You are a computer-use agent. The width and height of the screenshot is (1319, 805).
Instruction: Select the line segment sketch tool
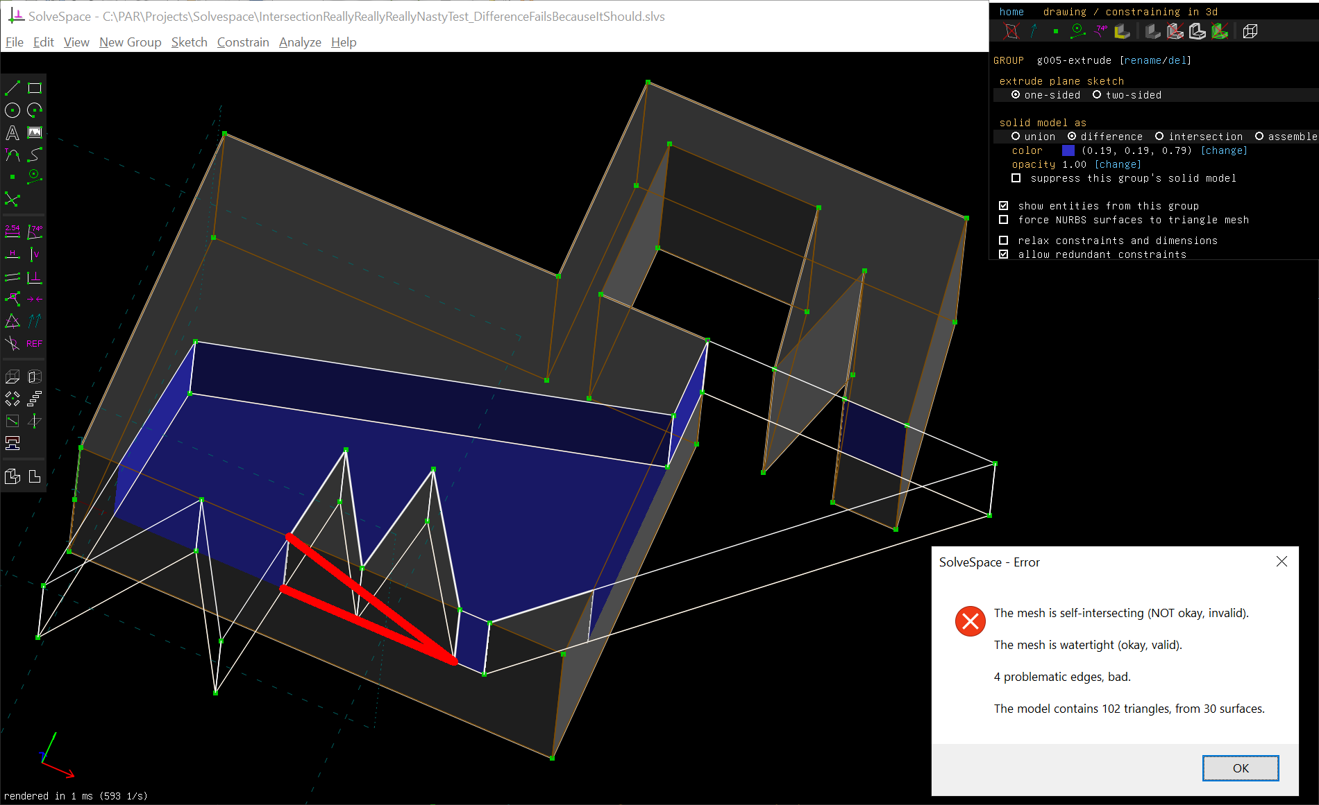coord(12,88)
